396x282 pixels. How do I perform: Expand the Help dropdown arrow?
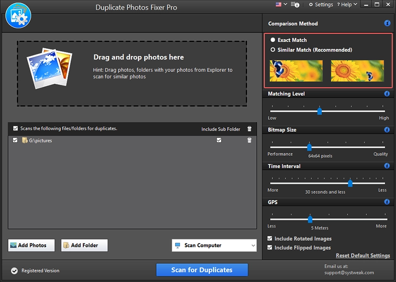coord(356,4)
